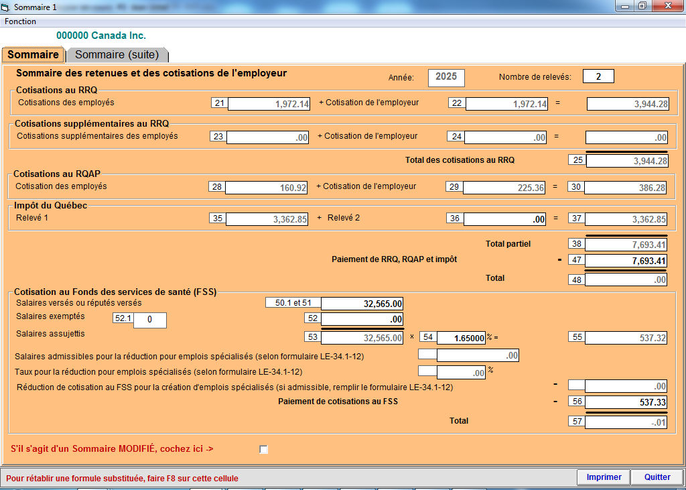Viewport: 686px width, 490px height.
Task: Open the Fonction menu
Action: 20,21
